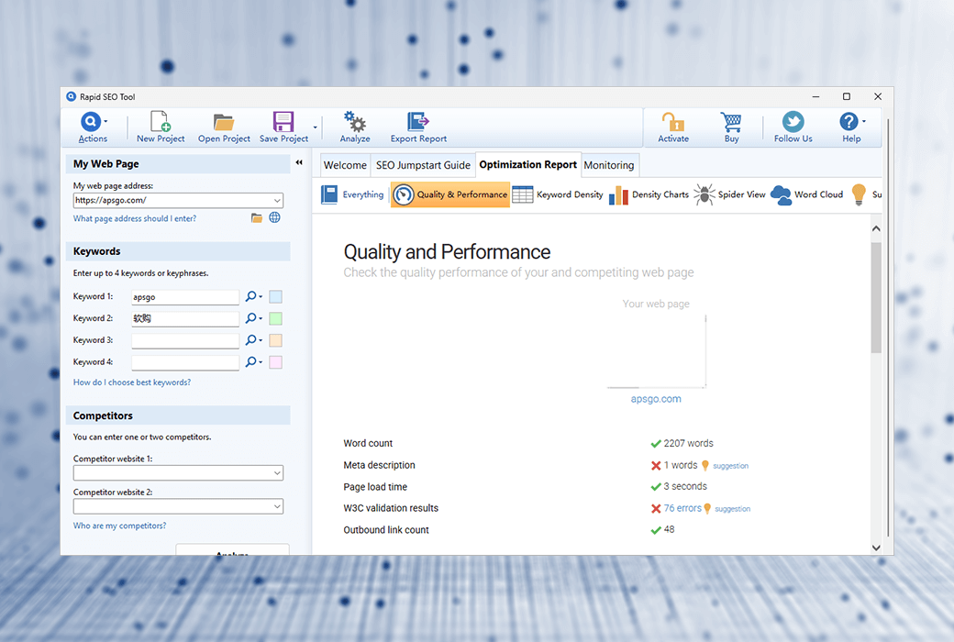Click the globe icon under page address
Image resolution: width=954 pixels, height=642 pixels.
274,218
